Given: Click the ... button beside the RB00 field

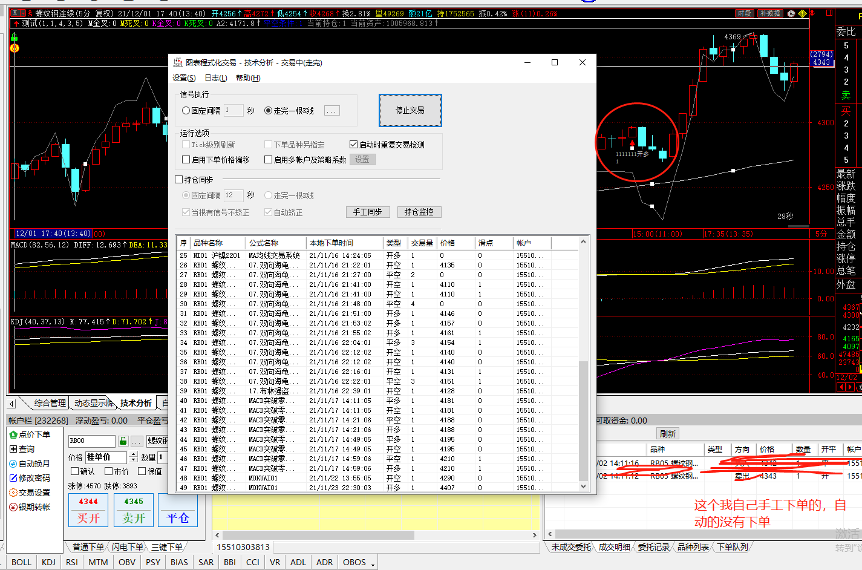Looking at the screenshot, I should [x=137, y=441].
